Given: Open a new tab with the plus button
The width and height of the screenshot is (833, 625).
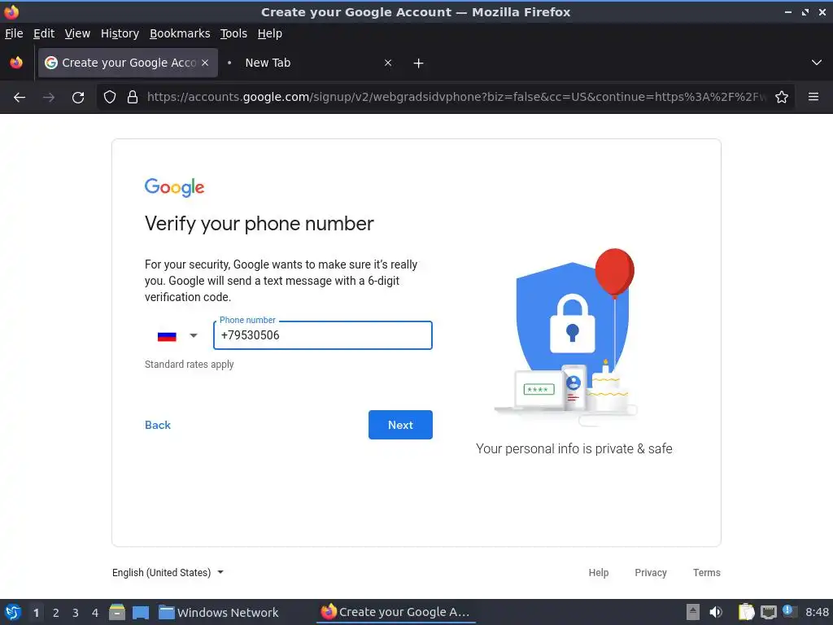Looking at the screenshot, I should tap(419, 63).
